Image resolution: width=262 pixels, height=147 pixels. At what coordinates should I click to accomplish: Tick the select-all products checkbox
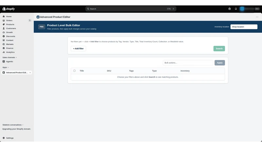(74, 71)
